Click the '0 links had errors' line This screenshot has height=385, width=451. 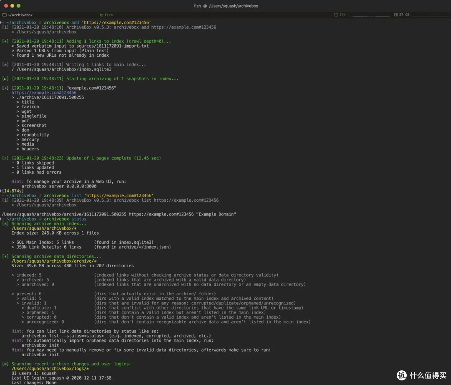pyautogui.click(x=36, y=172)
